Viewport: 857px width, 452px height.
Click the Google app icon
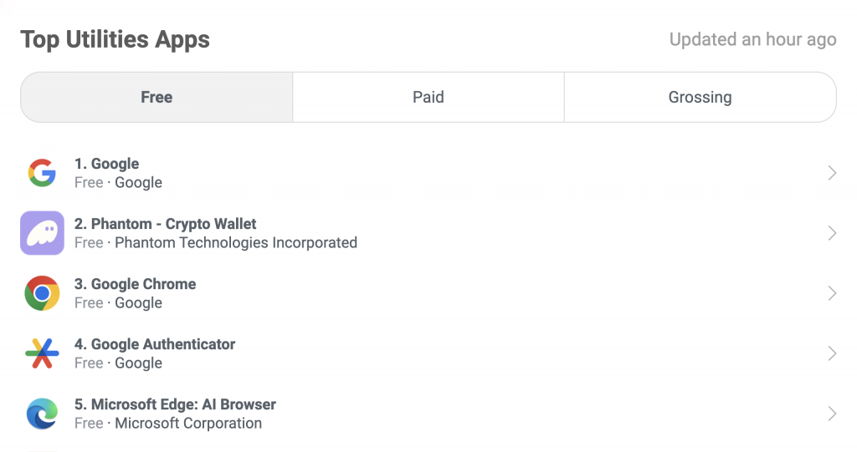pos(42,173)
